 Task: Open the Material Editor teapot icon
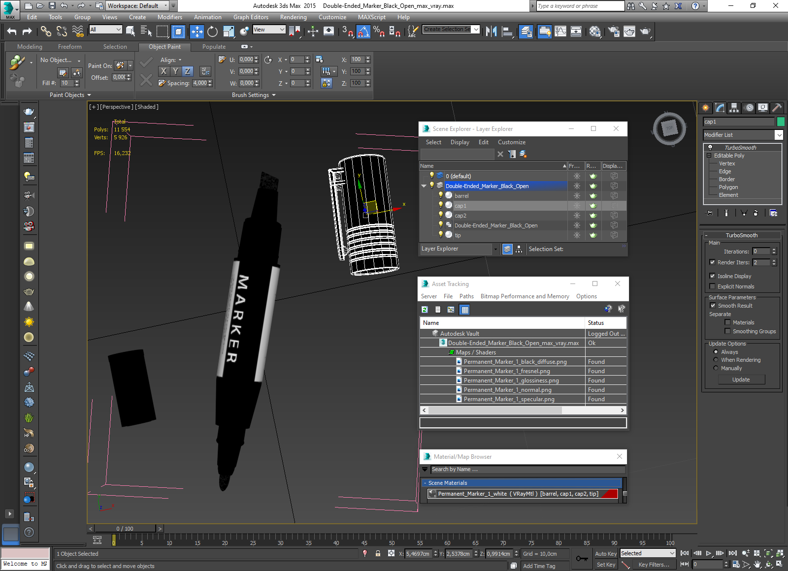(594, 32)
